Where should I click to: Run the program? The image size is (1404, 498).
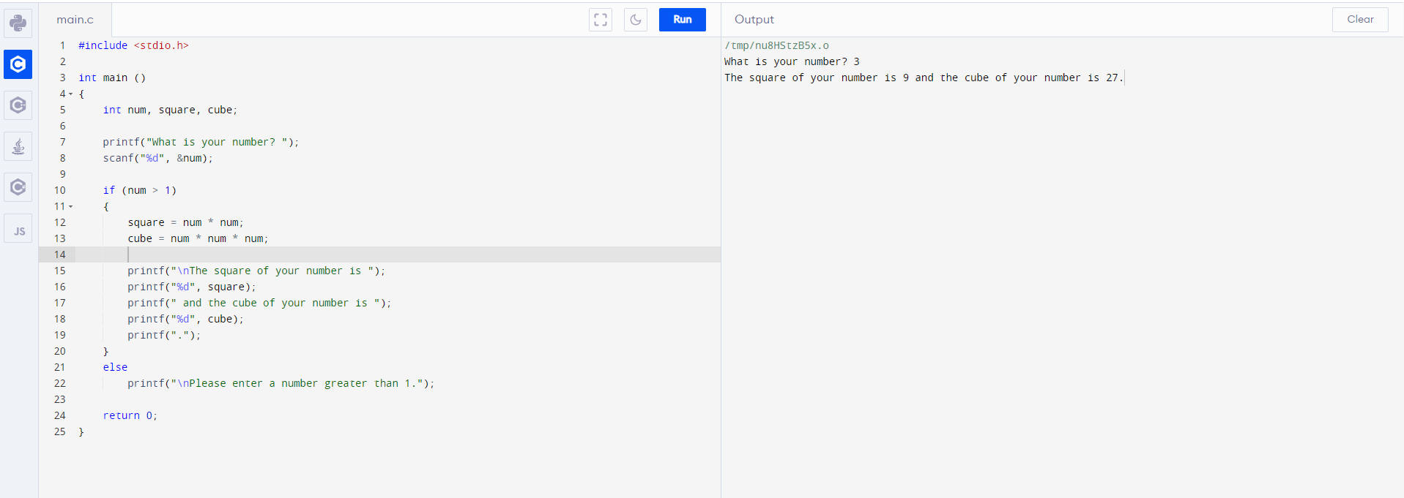(x=683, y=20)
